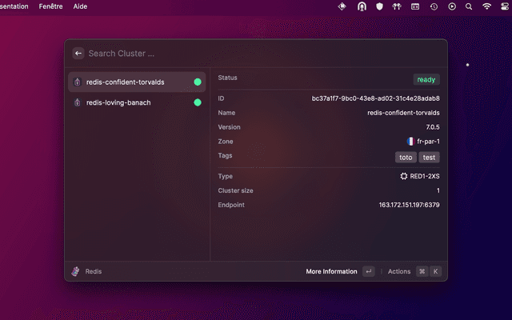This screenshot has height=320, width=512.
Task: Open the Actions panel
Action: (x=399, y=271)
